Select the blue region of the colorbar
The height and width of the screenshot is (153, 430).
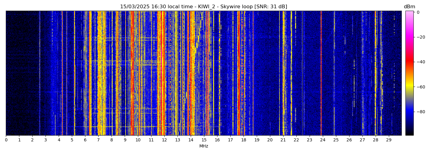tap(409, 113)
